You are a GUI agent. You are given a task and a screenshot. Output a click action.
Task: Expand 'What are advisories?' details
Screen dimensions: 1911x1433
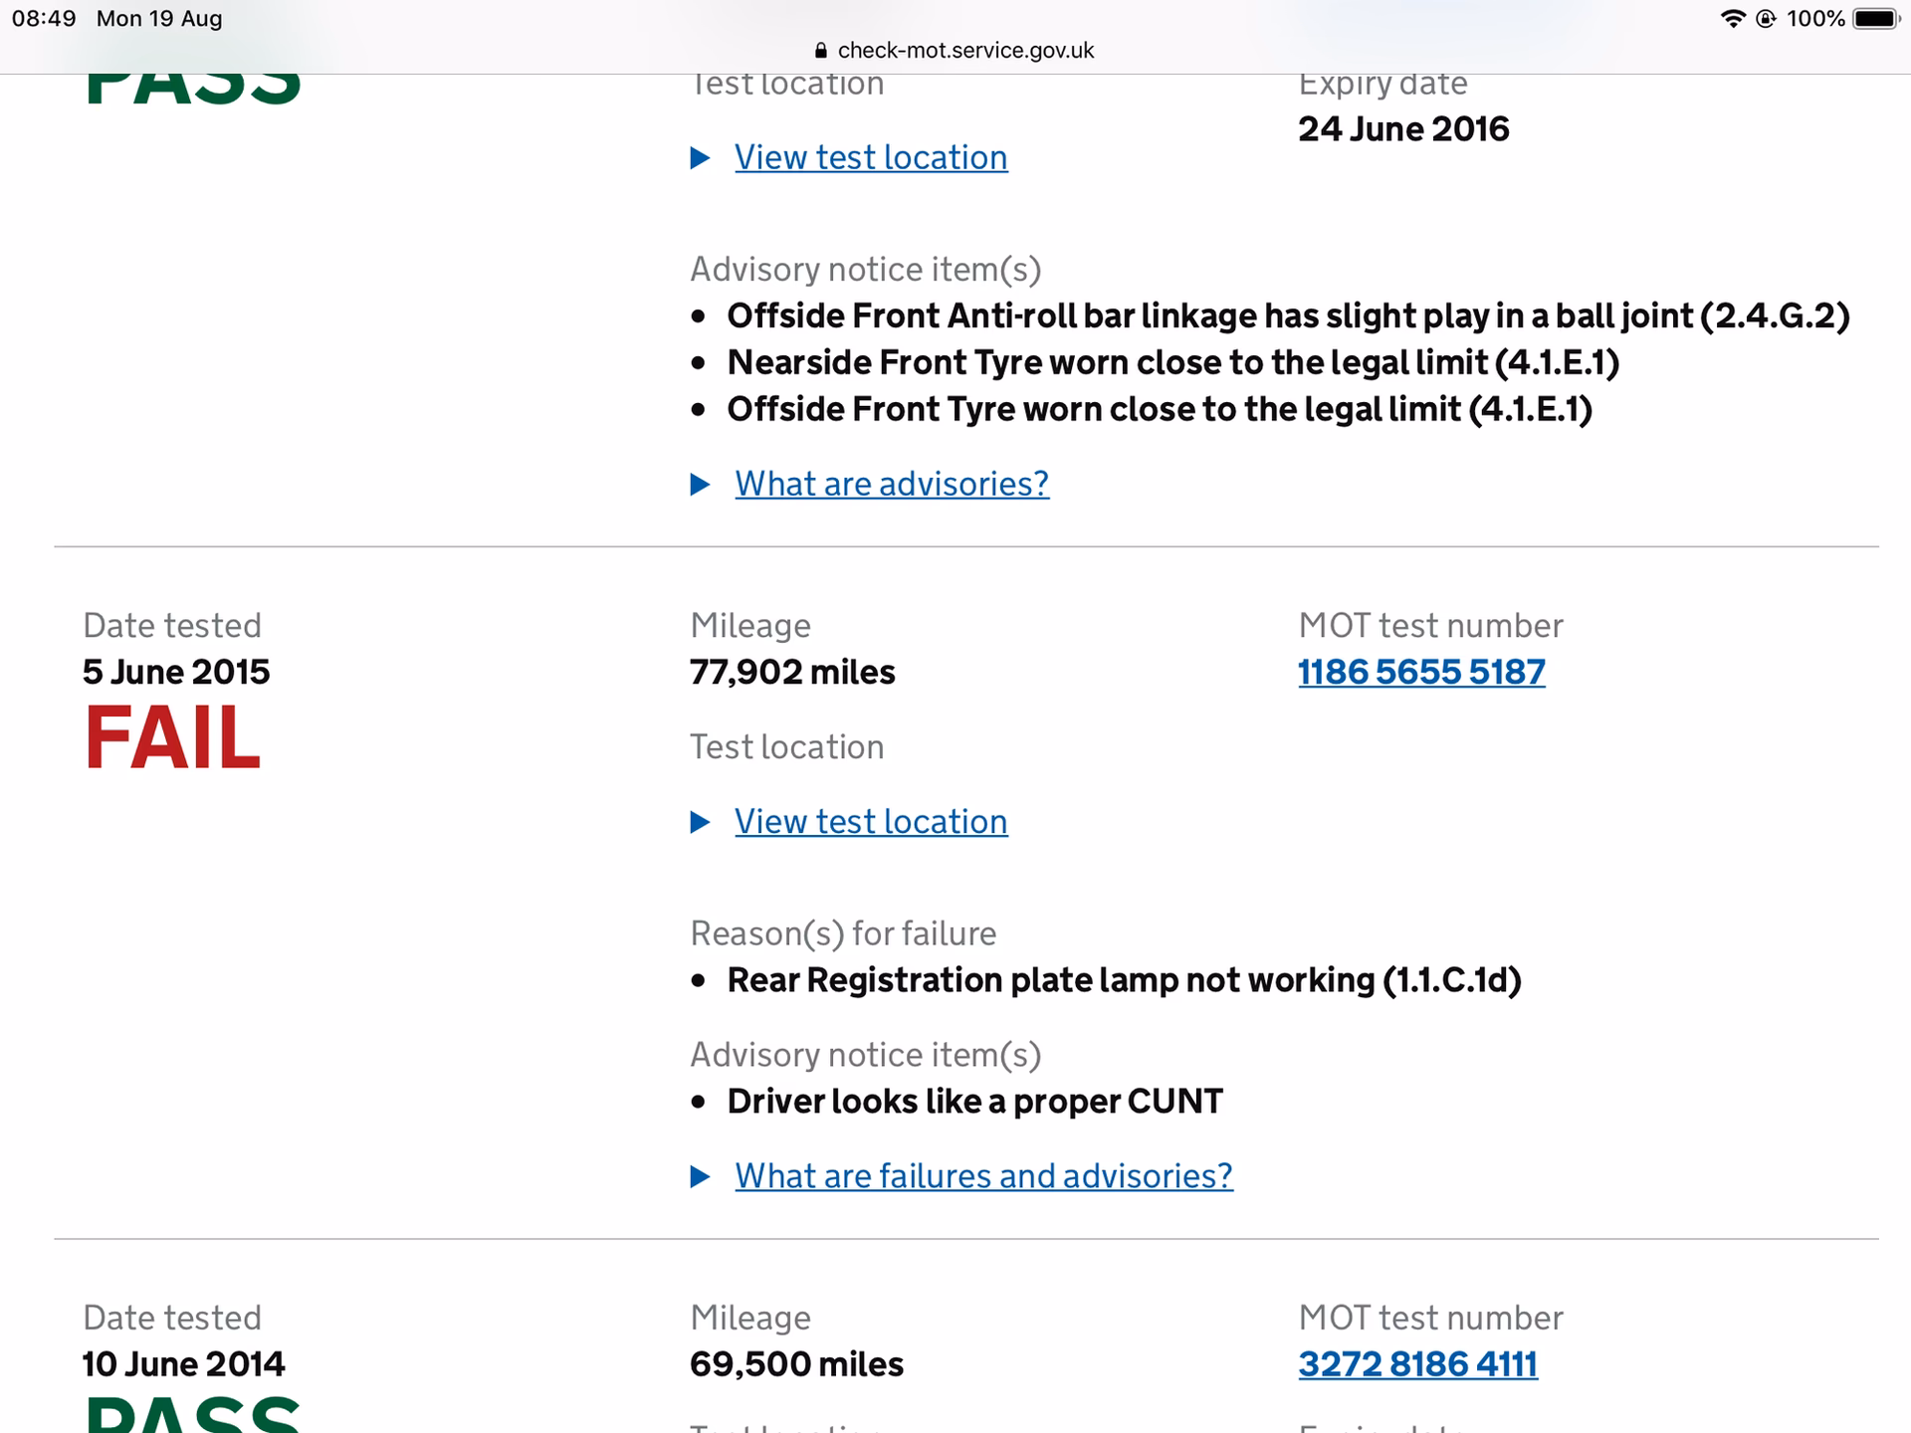point(891,484)
